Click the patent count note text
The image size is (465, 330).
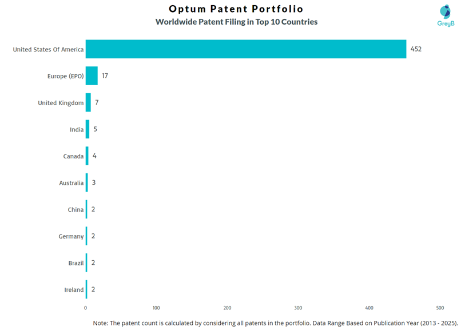(275, 323)
